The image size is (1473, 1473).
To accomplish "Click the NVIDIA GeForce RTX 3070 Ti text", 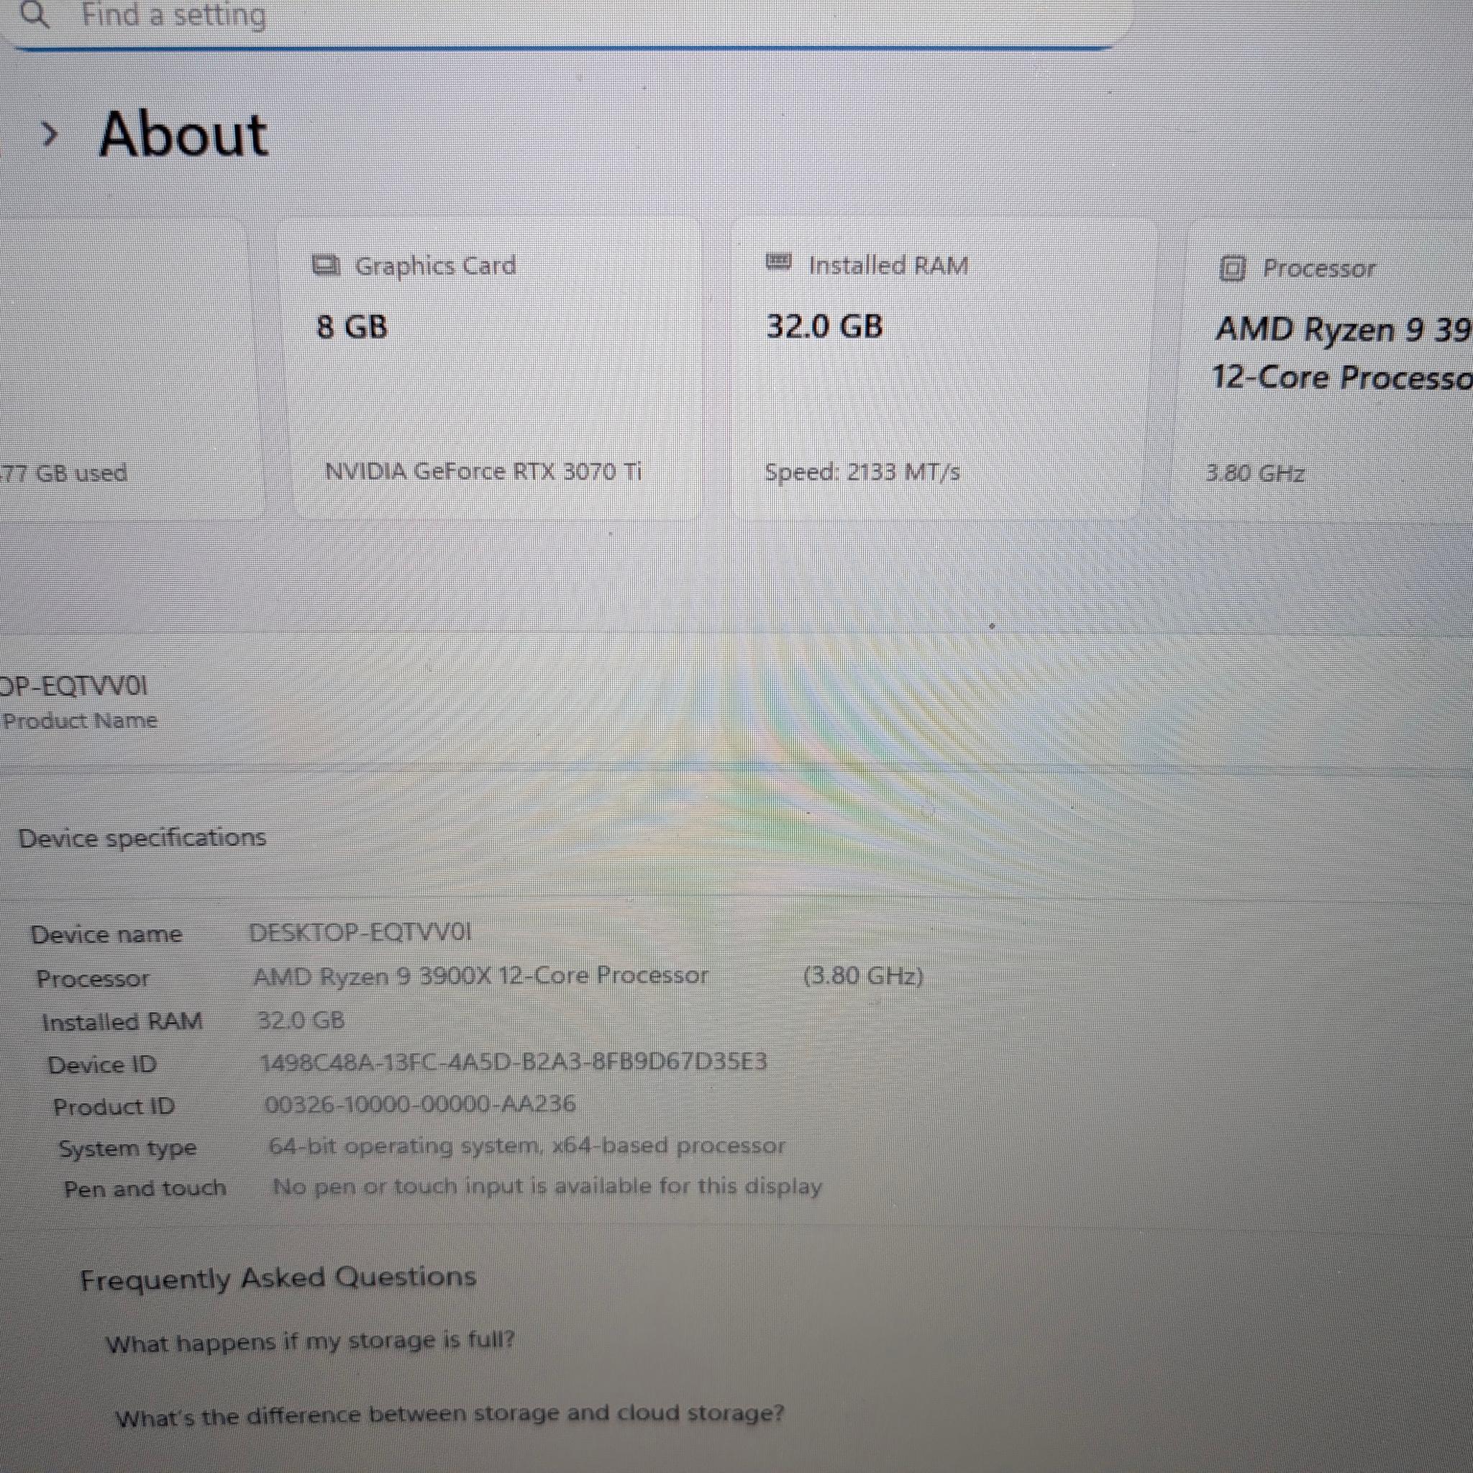I will click(x=483, y=472).
